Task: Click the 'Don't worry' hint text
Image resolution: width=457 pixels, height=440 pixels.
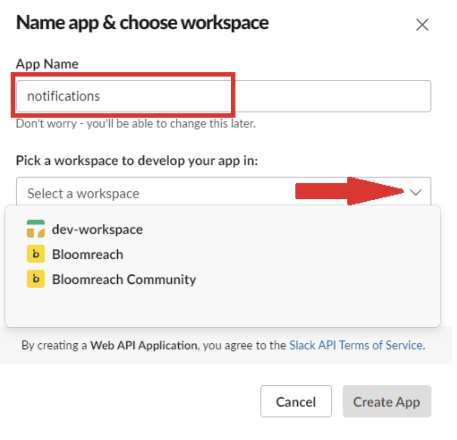Action: 136,124
